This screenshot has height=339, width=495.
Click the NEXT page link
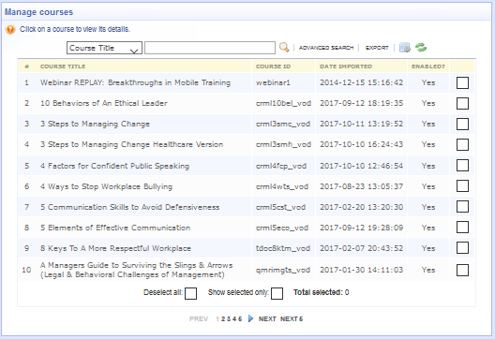tap(267, 319)
